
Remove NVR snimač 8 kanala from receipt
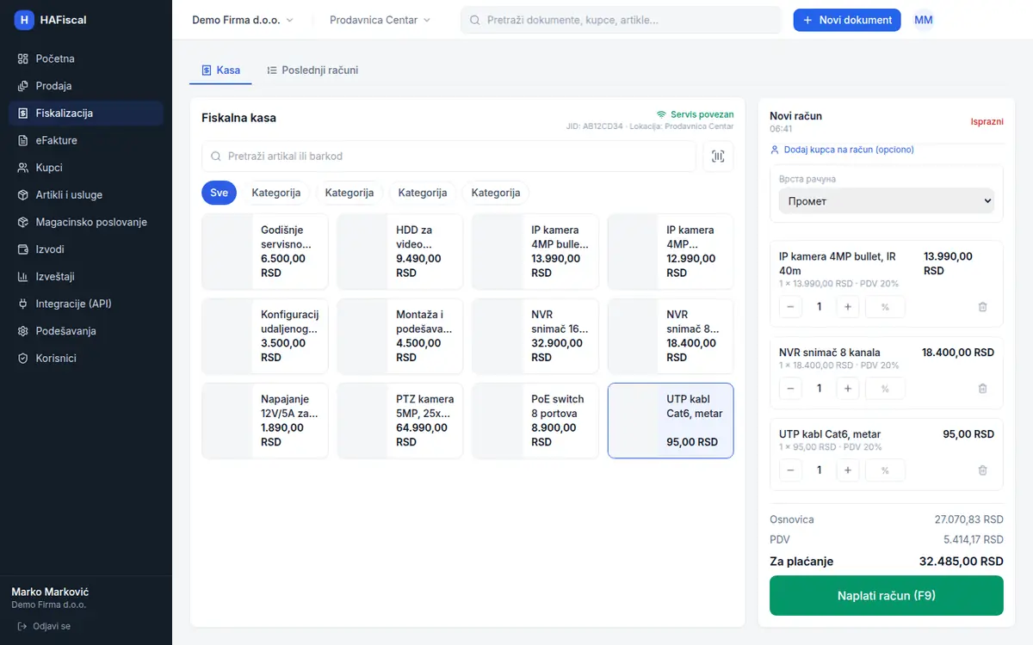point(982,389)
